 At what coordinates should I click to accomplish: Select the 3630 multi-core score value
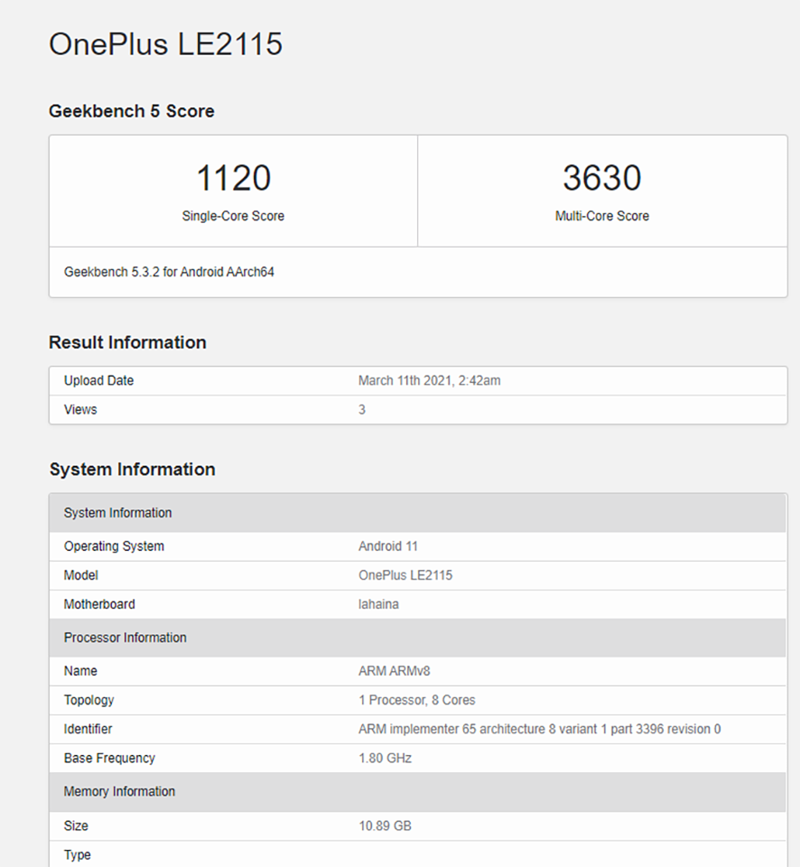tap(602, 178)
